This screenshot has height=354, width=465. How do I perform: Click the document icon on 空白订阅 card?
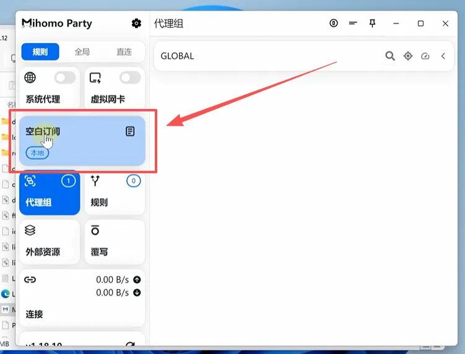pyautogui.click(x=130, y=131)
